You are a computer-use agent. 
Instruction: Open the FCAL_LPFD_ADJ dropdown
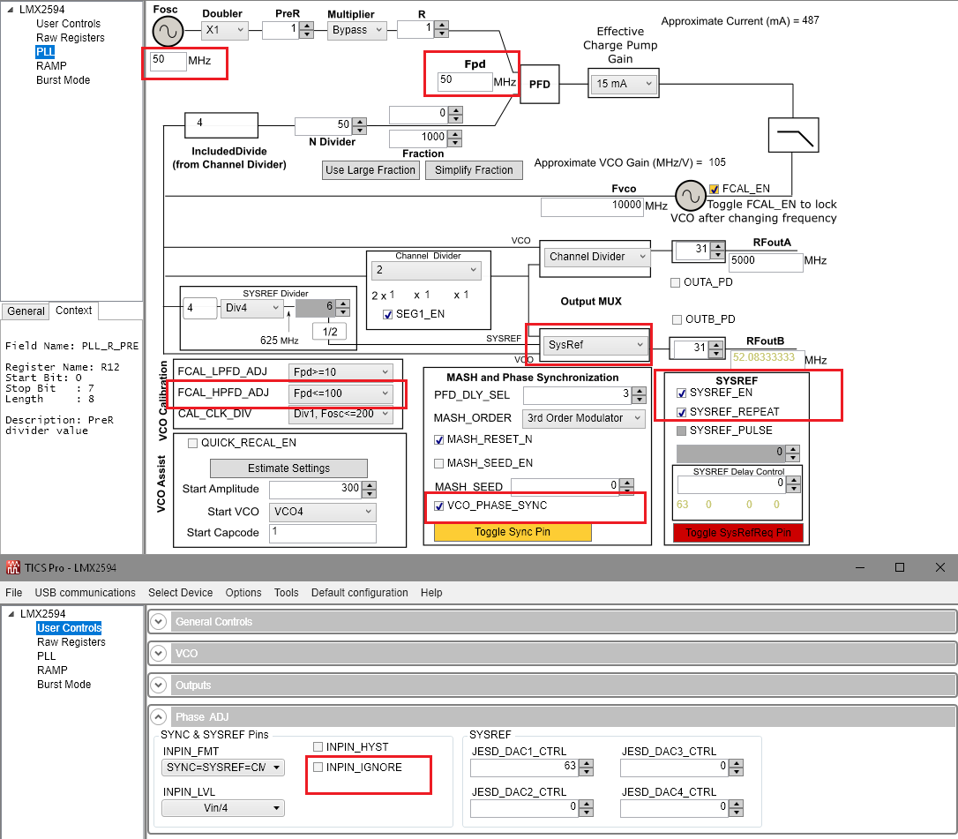click(x=341, y=372)
